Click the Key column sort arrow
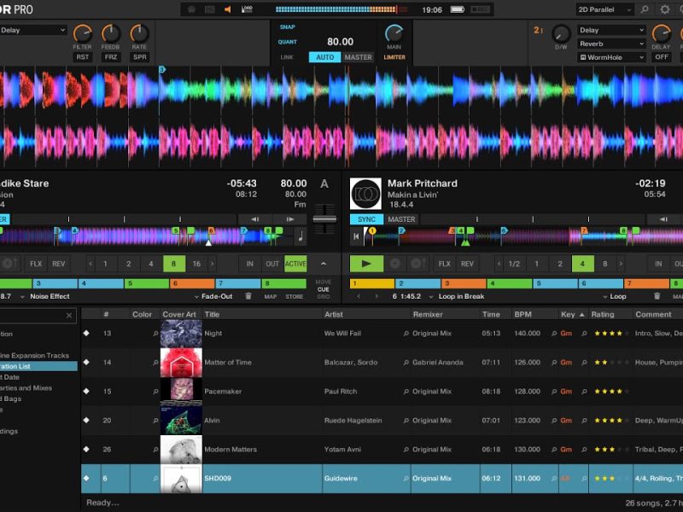The height and width of the screenshot is (512, 683). pyautogui.click(x=582, y=314)
